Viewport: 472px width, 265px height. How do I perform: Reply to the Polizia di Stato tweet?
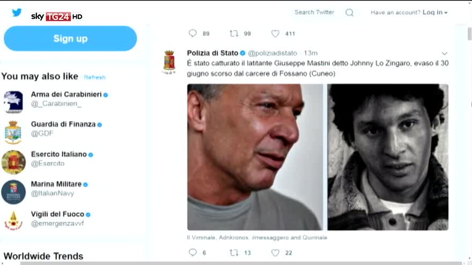click(x=193, y=252)
